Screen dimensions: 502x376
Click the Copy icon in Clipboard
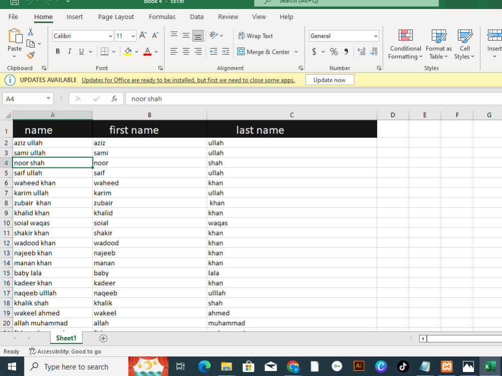click(31, 44)
